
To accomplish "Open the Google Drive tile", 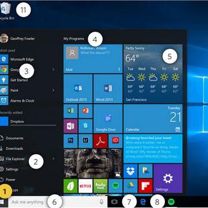I will [130, 186].
